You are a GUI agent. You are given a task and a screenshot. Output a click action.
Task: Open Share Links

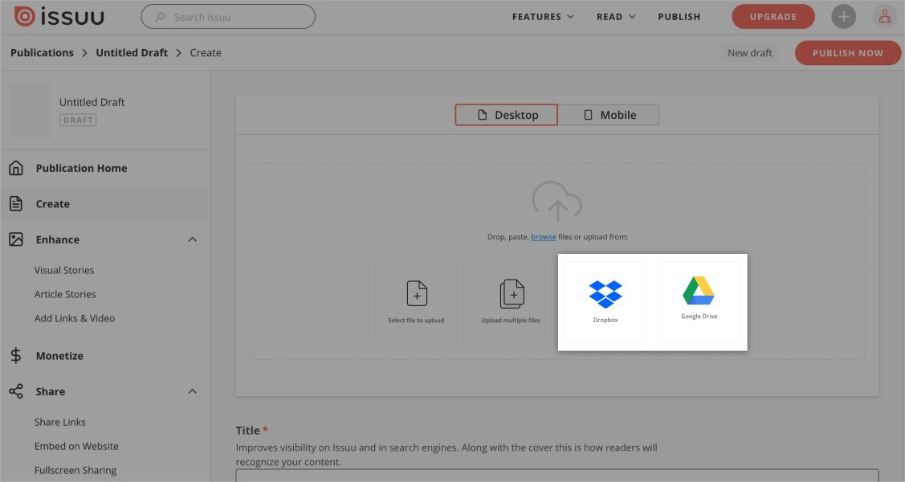coord(60,422)
